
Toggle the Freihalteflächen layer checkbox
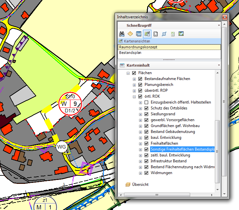click(147, 143)
